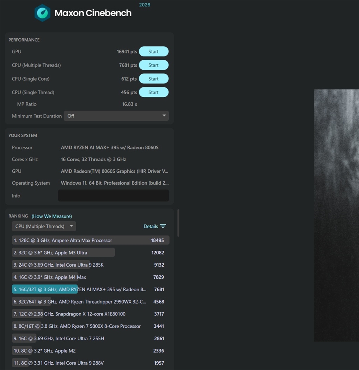Click the 16 Cores, 32 Threads text
The image size is (359, 370).
94,159
